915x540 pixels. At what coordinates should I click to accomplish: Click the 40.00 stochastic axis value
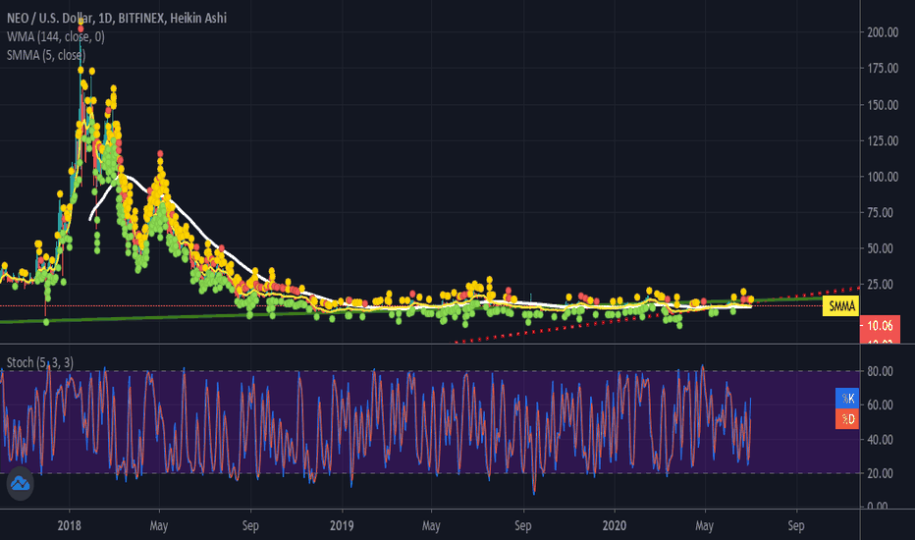(880, 440)
